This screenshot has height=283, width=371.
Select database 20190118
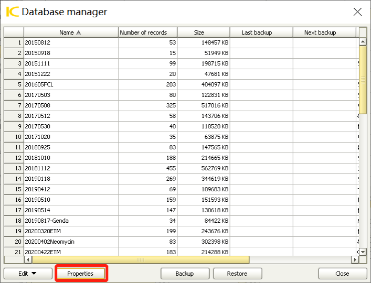point(71,179)
